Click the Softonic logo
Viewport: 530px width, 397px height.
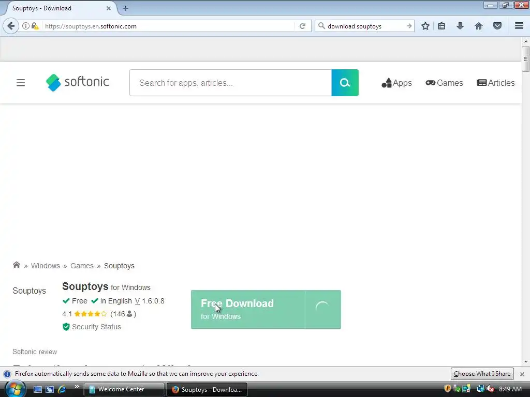coord(78,82)
